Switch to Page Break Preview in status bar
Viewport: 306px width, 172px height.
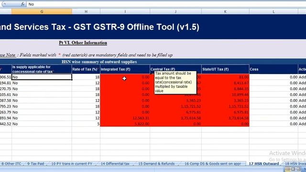click(x=298, y=169)
